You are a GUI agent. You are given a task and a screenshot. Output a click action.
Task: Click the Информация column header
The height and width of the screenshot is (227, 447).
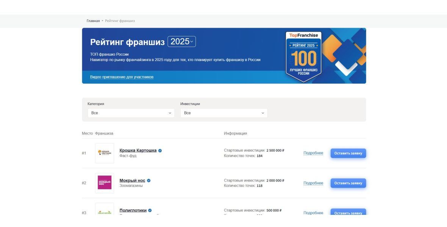pyautogui.click(x=236, y=133)
